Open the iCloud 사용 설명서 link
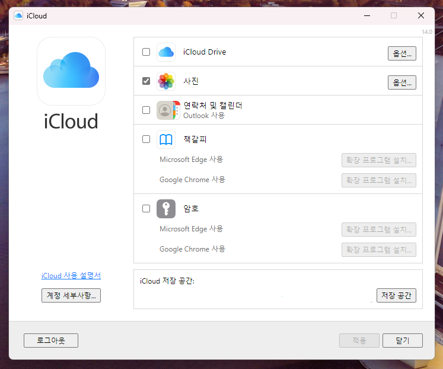 (x=71, y=275)
